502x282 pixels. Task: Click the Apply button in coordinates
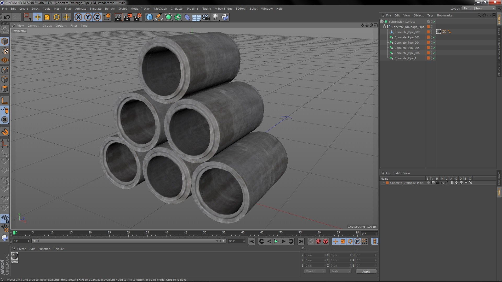(x=366, y=272)
